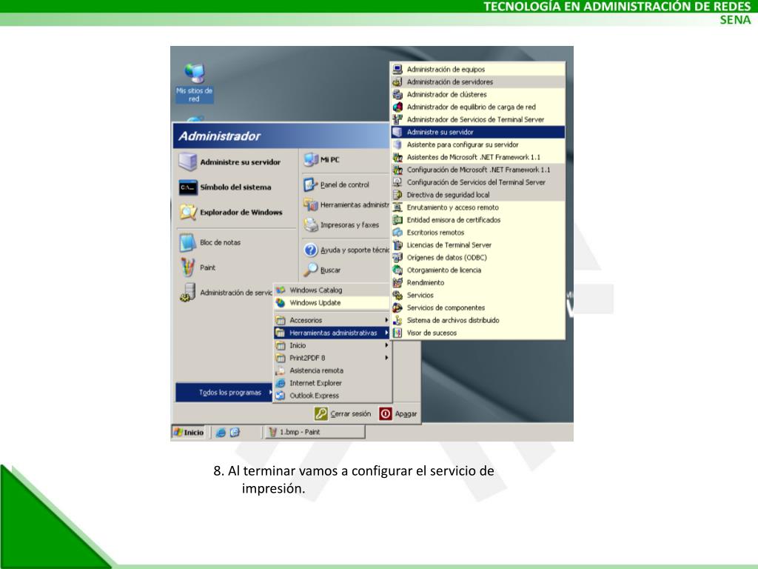Expand the Inicio folder submenu arrow
The image size is (758, 569).
(x=386, y=345)
